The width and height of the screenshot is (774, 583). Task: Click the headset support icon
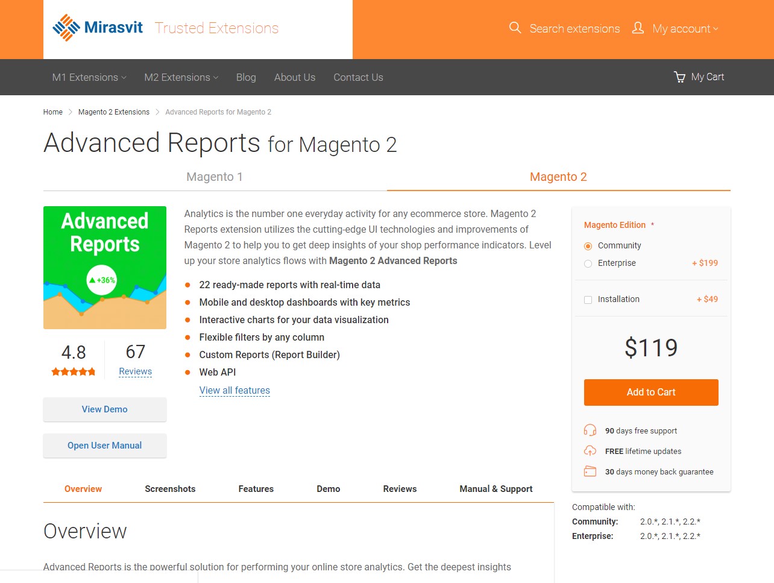[x=590, y=430]
